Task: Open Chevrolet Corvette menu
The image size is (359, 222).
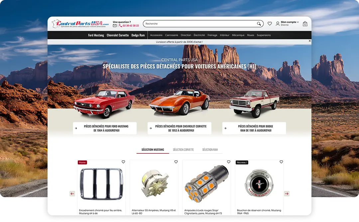Action: point(118,35)
